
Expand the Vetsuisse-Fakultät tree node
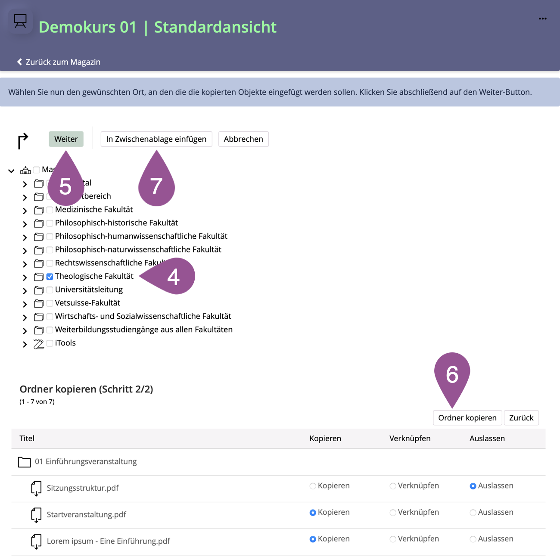(x=25, y=304)
